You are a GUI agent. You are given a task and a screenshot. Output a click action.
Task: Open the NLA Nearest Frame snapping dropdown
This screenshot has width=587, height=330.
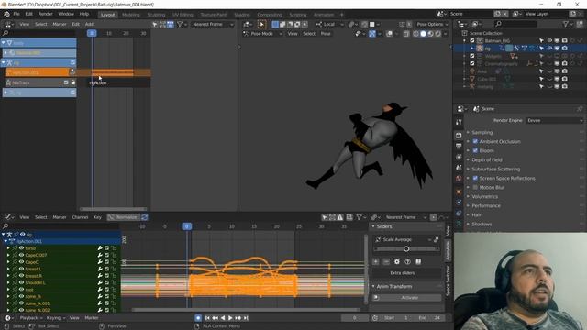(212, 25)
